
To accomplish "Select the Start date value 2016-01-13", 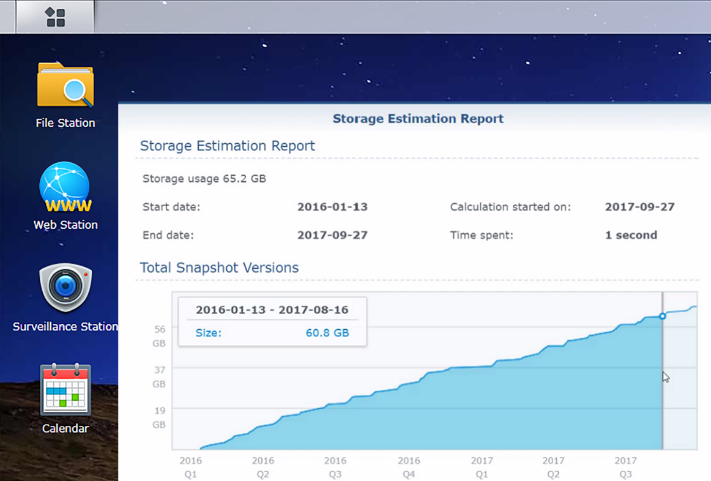I will [332, 207].
